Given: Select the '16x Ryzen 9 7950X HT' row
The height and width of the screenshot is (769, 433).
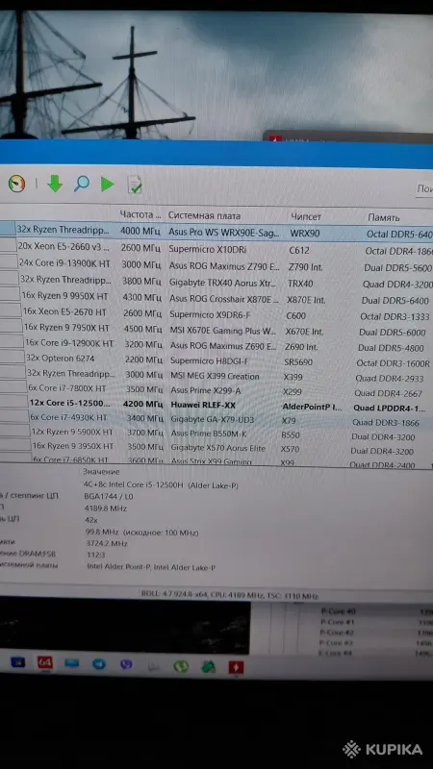Looking at the screenshot, I should (216, 329).
